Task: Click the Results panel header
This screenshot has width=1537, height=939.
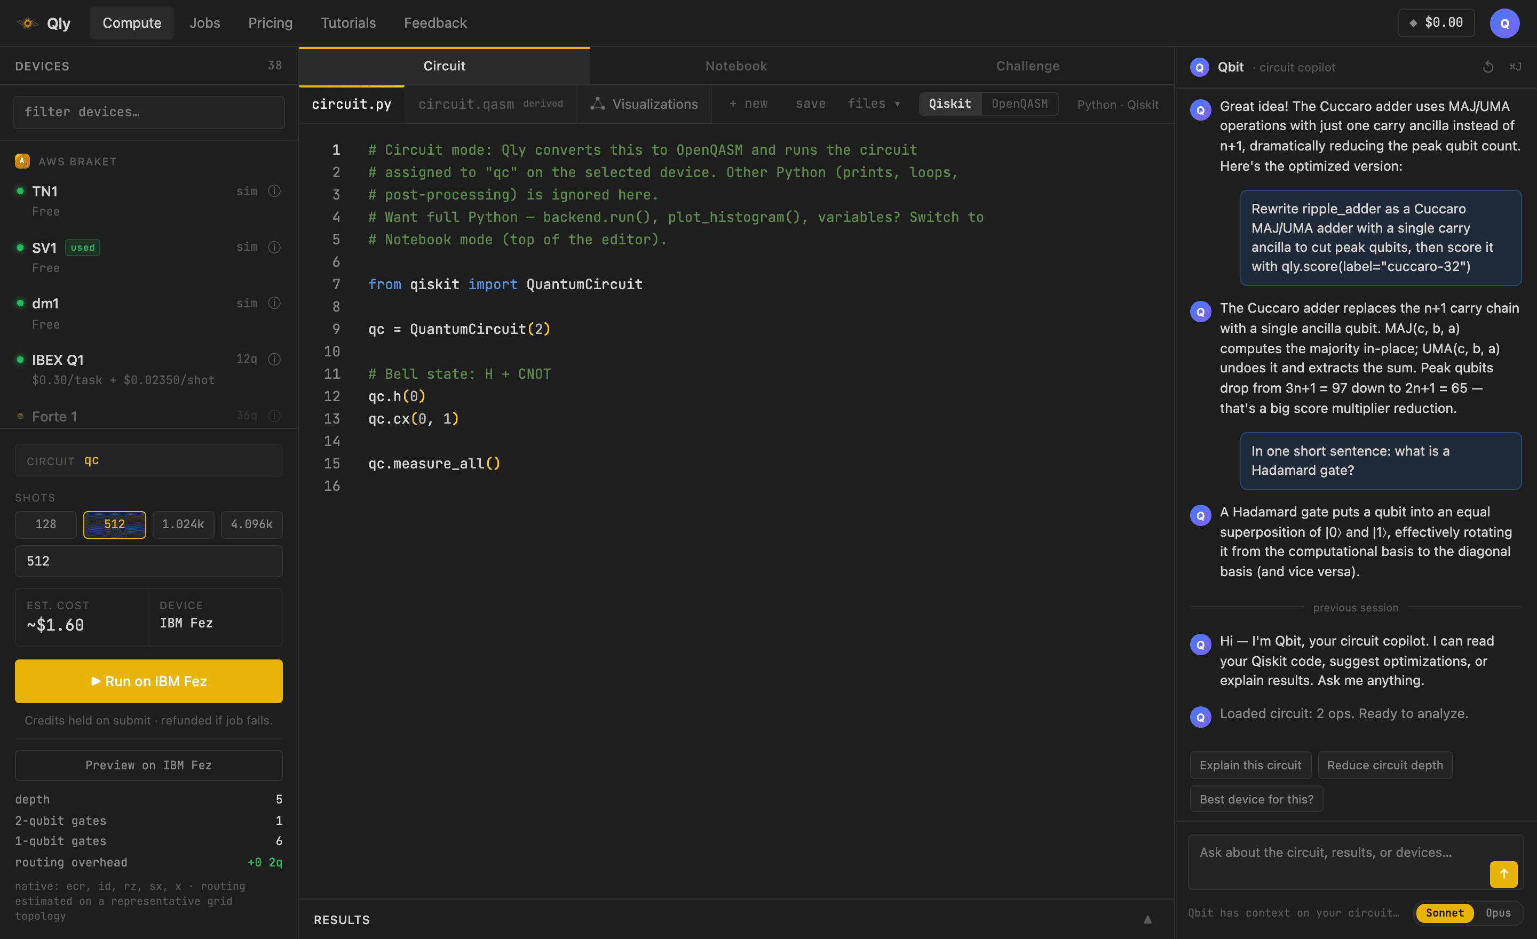Action: click(736, 919)
